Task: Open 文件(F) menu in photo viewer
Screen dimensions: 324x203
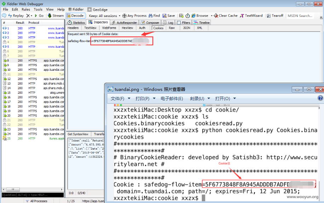Action: 120,99
